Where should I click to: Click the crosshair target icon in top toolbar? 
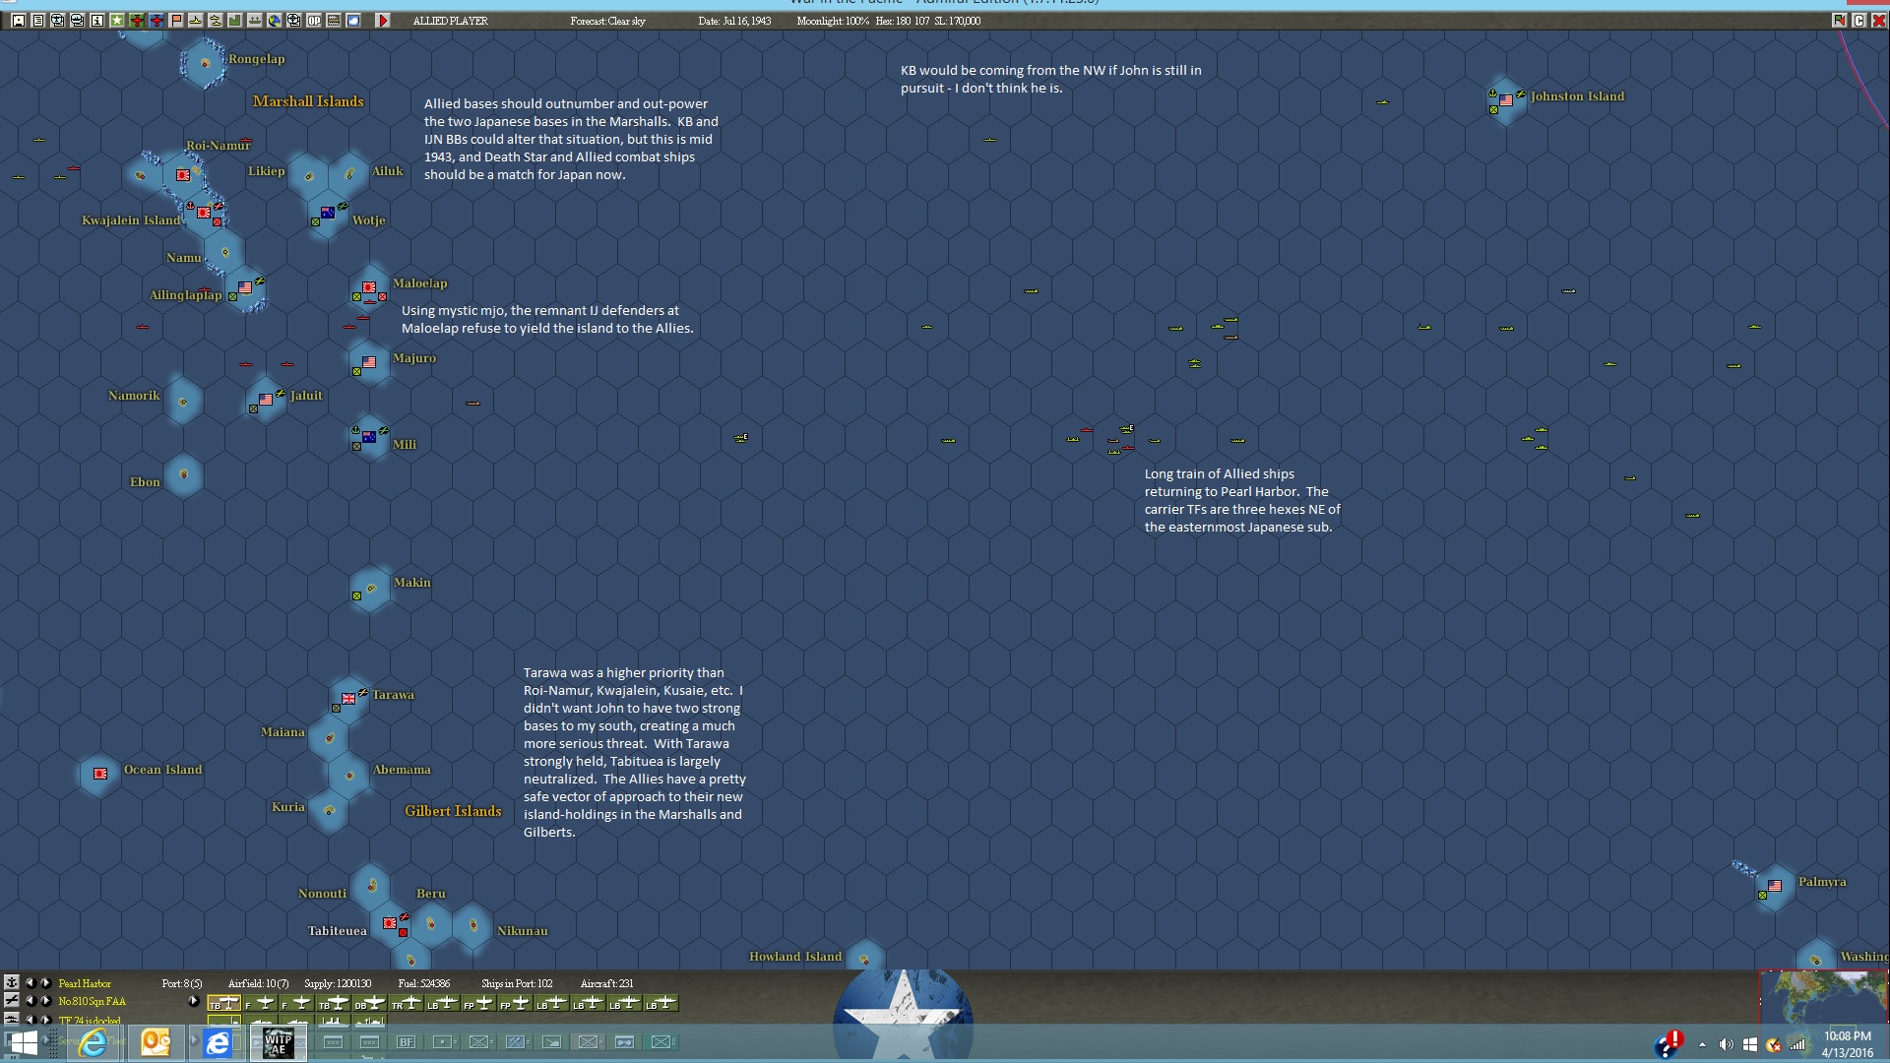coord(294,21)
